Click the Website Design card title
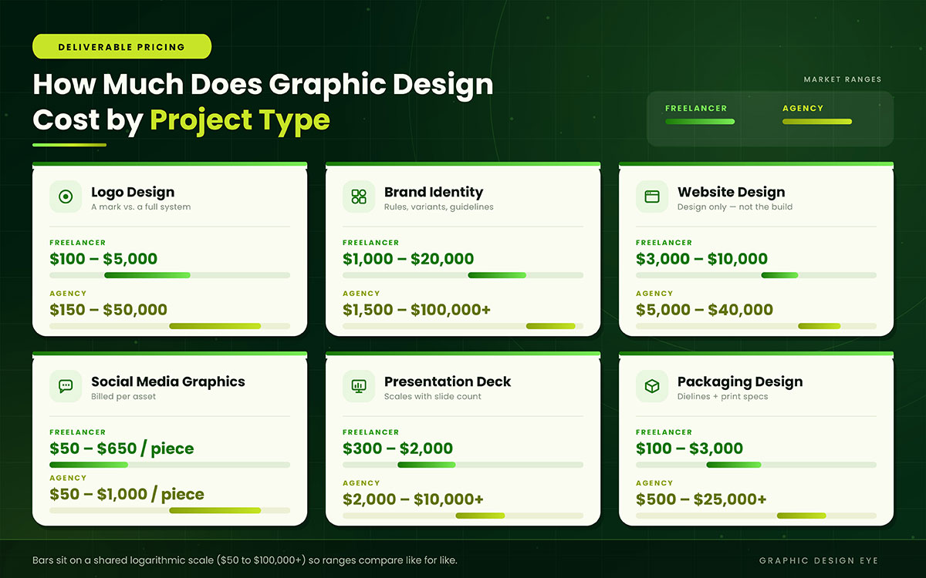This screenshot has width=926, height=578. 732,192
